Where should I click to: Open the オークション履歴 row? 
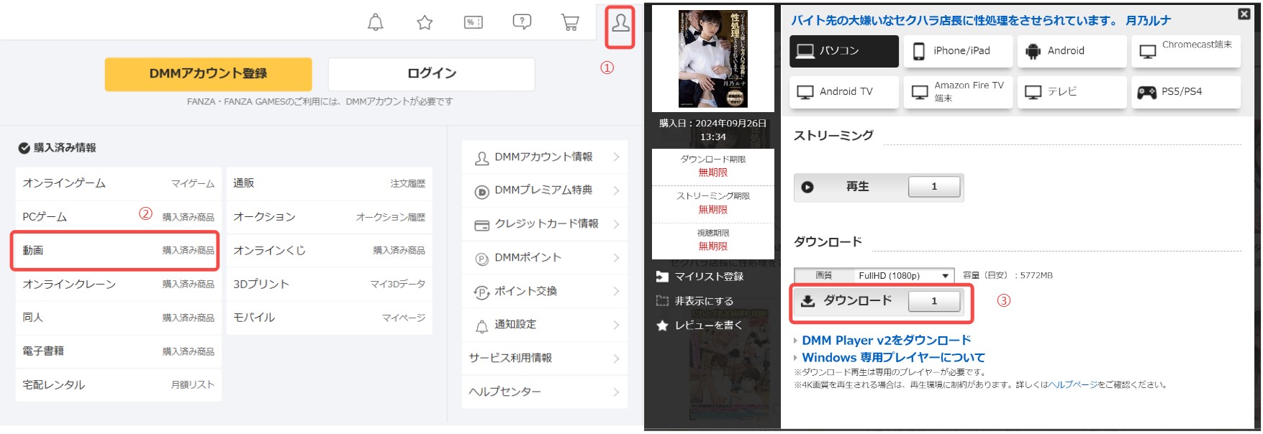(330, 217)
